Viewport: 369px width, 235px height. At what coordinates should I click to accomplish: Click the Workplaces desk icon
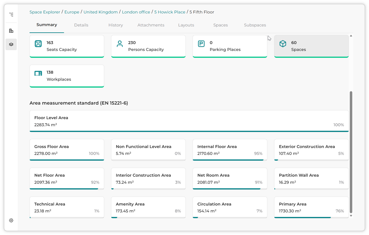tap(38, 73)
